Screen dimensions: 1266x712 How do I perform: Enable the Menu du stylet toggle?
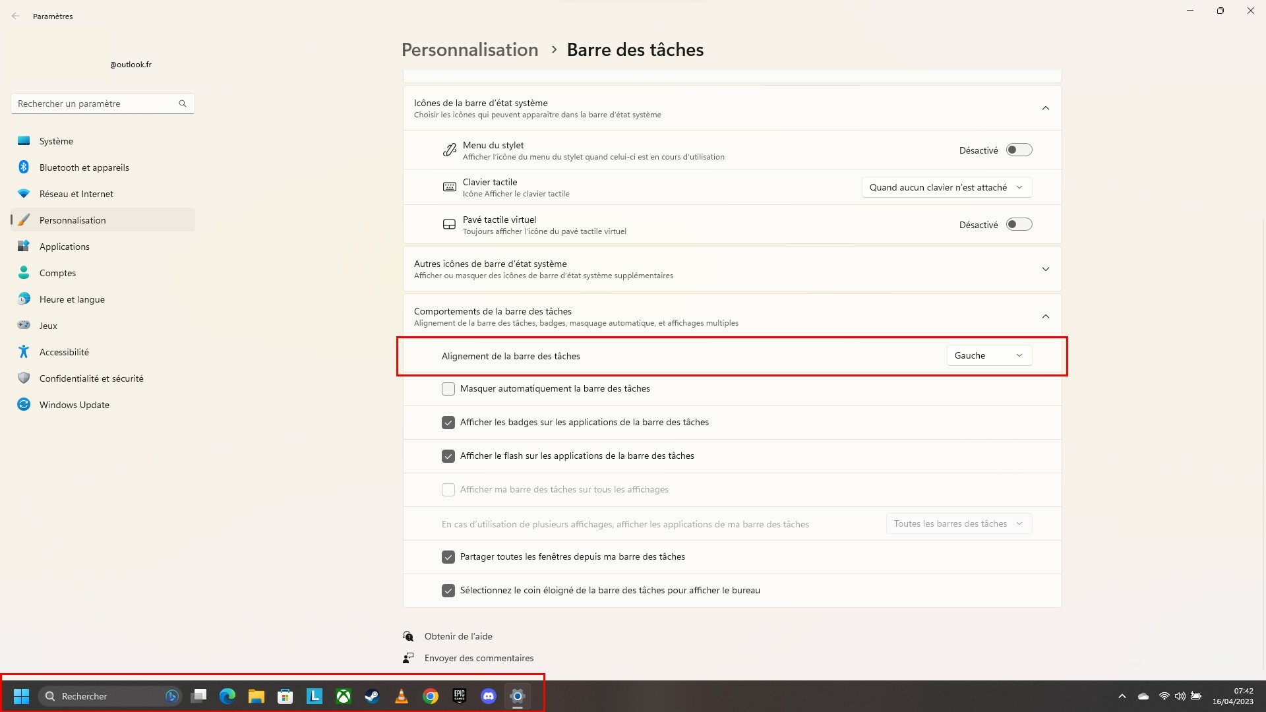1019,150
